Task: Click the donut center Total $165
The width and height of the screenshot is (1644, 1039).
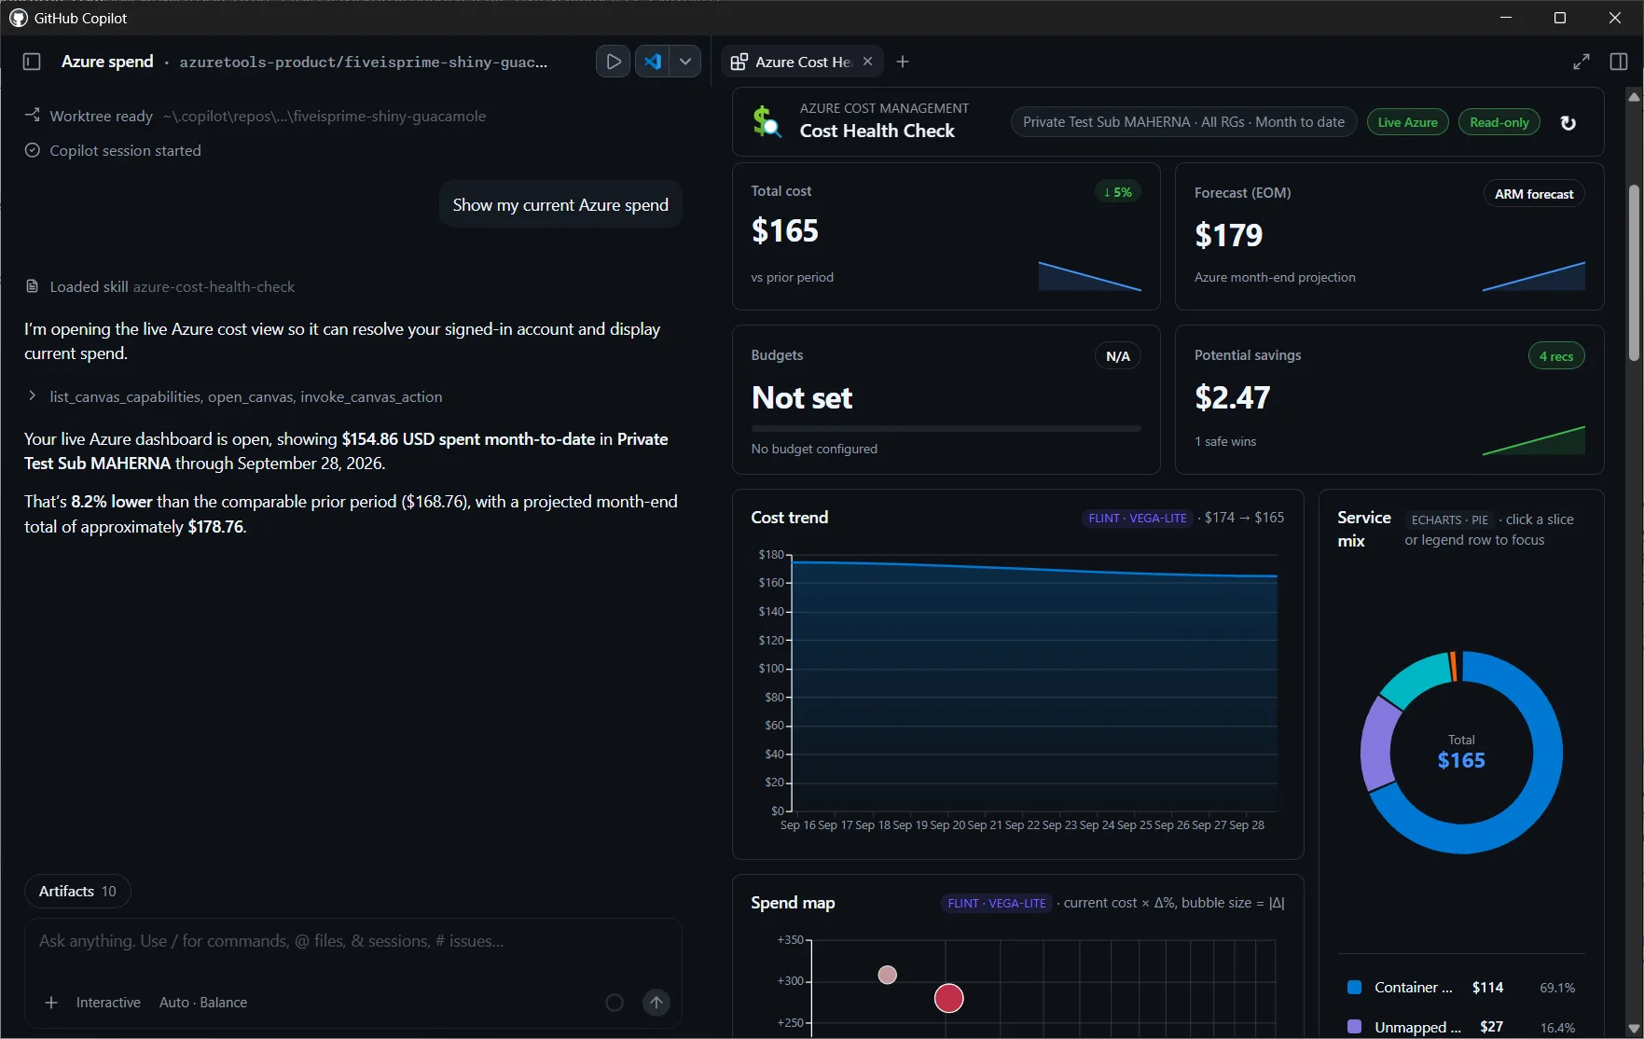Action: (x=1461, y=752)
